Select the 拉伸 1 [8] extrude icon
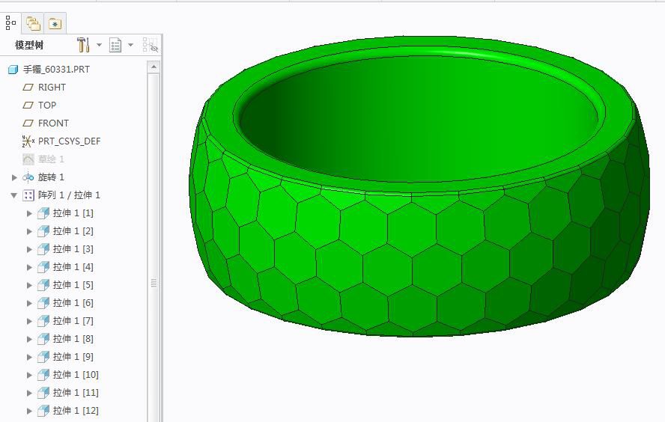This screenshot has height=422, width=665. [x=43, y=339]
